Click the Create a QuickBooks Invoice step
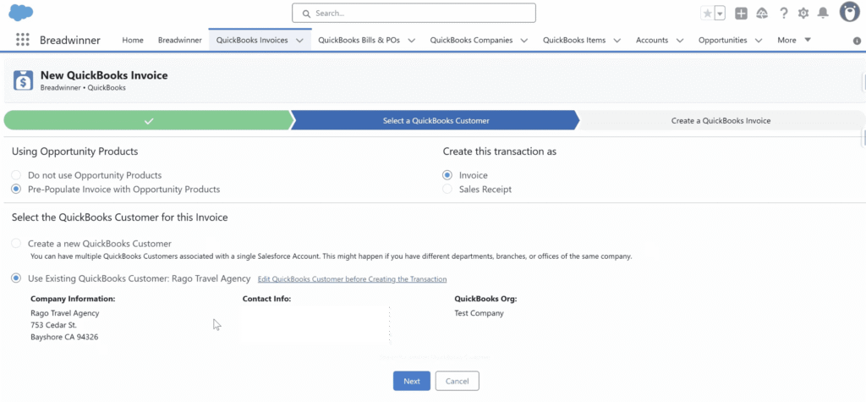Viewport: 866px width, 402px height. [721, 120]
